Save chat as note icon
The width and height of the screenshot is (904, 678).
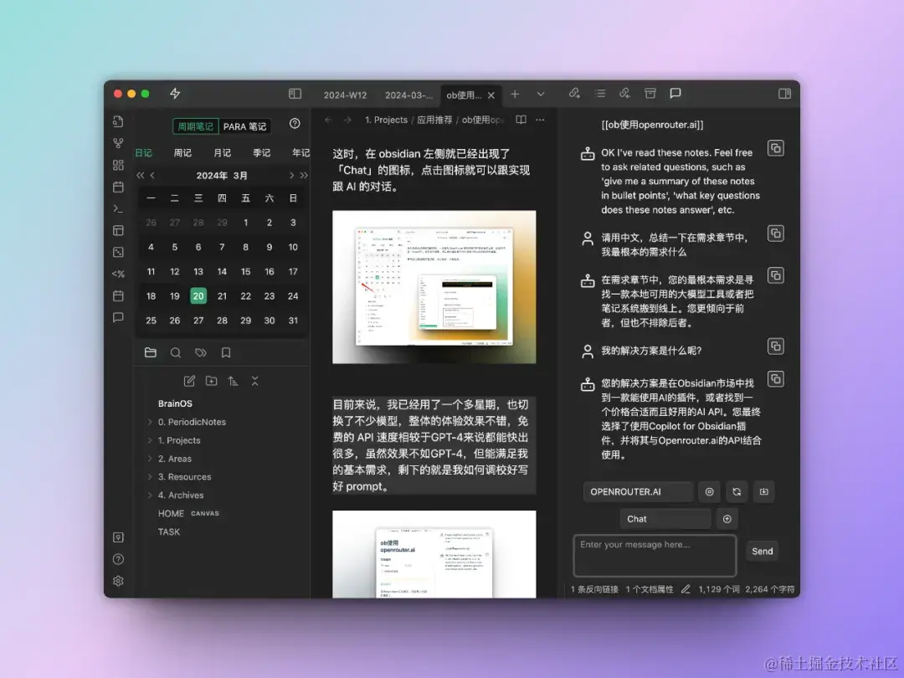pos(764,492)
